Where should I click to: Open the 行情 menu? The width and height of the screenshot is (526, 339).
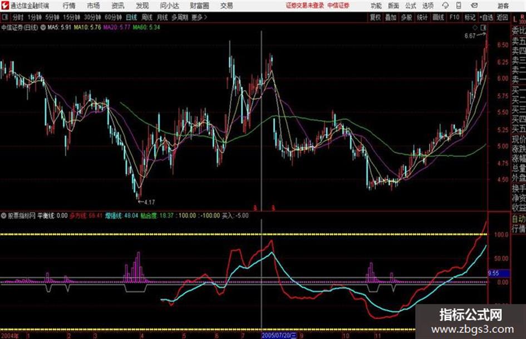[x=69, y=6]
